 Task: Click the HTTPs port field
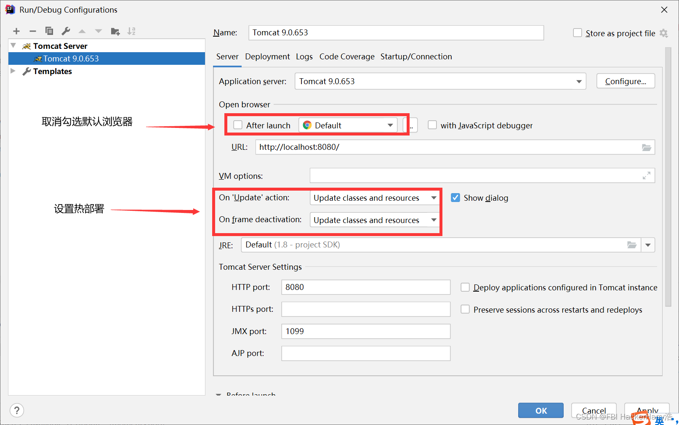(x=366, y=309)
